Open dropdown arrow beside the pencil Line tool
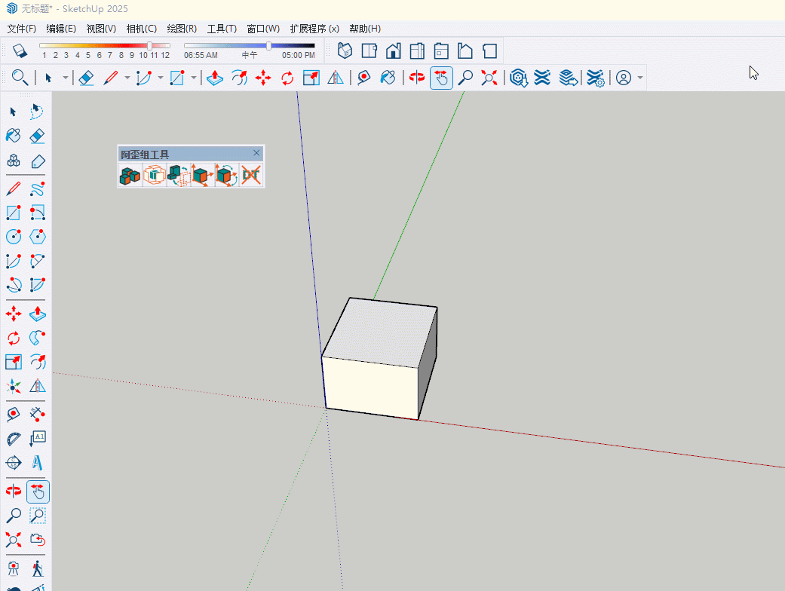The width and height of the screenshot is (785, 591). [127, 78]
